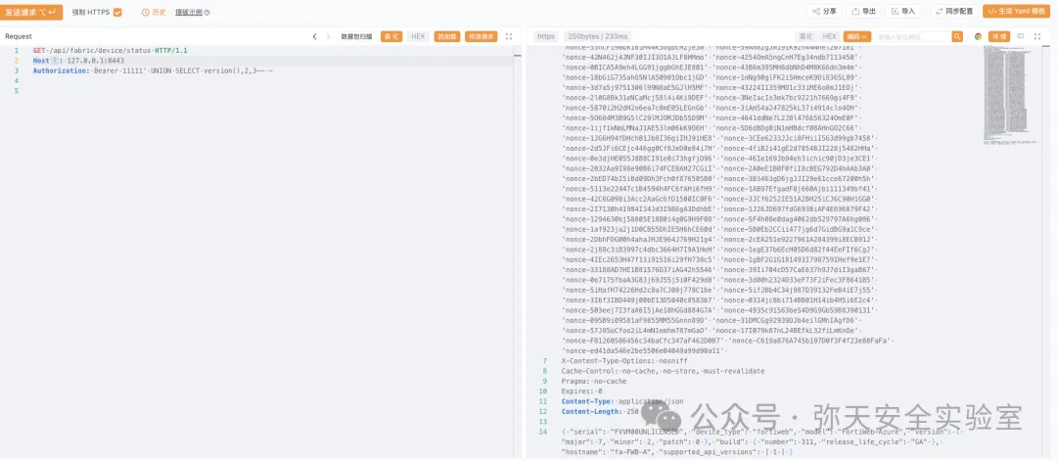Open the 历史 history panel

[153, 12]
